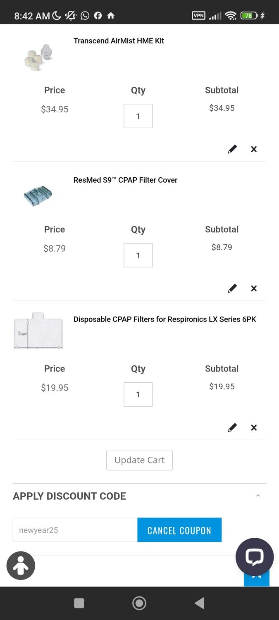The width and height of the screenshot is (279, 620).
Task: Click the Update Cart button
Action: click(139, 460)
